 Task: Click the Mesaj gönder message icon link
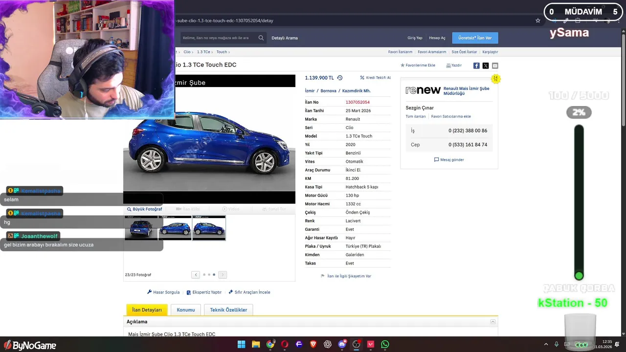tap(449, 160)
